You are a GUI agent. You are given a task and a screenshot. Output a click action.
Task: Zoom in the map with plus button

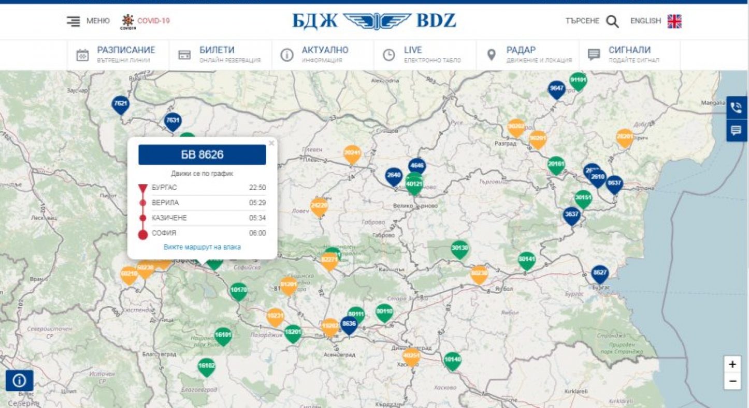click(732, 365)
